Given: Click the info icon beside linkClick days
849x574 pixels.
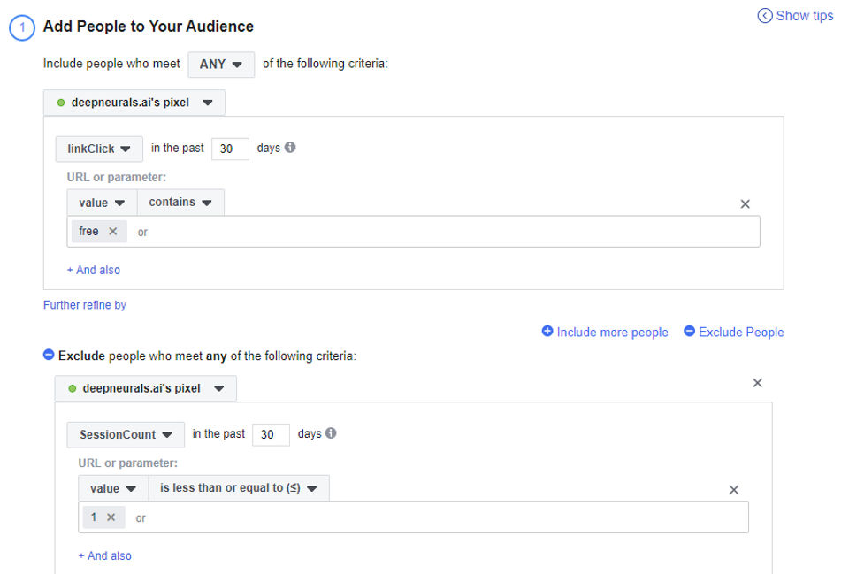Looking at the screenshot, I should (x=290, y=148).
